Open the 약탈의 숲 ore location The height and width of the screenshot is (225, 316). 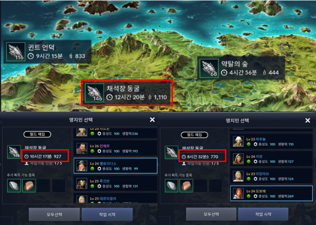241,68
